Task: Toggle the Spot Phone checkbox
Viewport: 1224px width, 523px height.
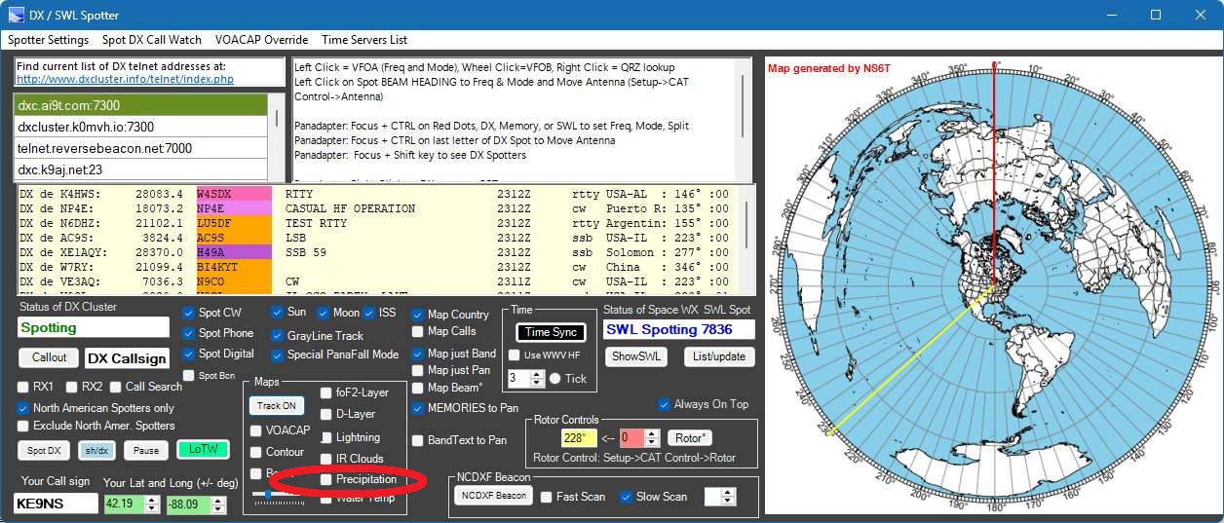Action: 189,333
